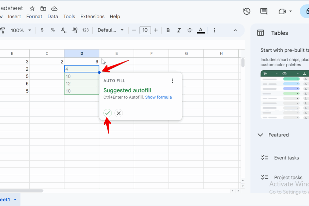This screenshot has width=309, height=206.
Task: Click the active cell showing suggested 4
Action: [82, 69]
